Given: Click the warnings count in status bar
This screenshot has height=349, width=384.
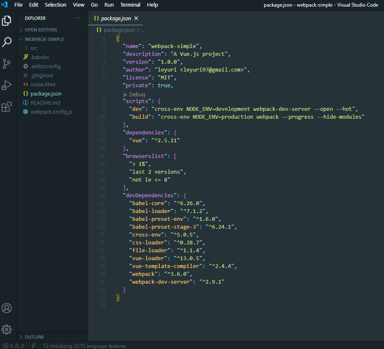Looking at the screenshot, I should click(19, 346).
